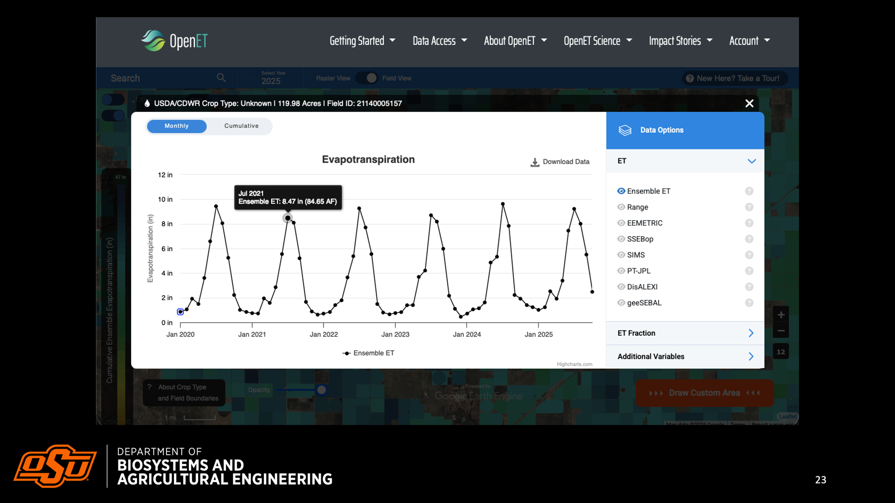
Task: Close the field chart popup
Action: point(749,103)
